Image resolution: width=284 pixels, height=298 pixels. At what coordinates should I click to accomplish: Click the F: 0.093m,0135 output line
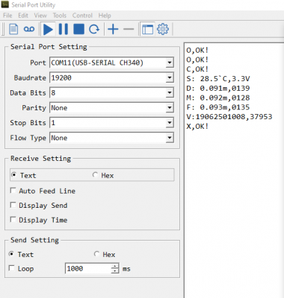coord(218,107)
